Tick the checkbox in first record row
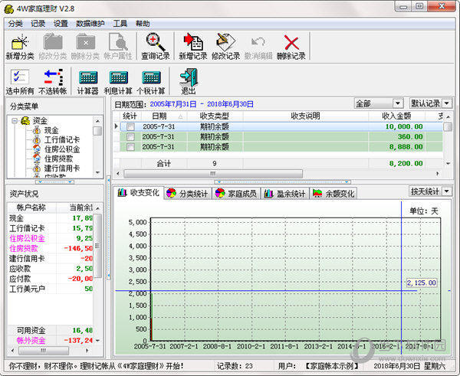The height and width of the screenshot is (376, 460). click(x=130, y=127)
